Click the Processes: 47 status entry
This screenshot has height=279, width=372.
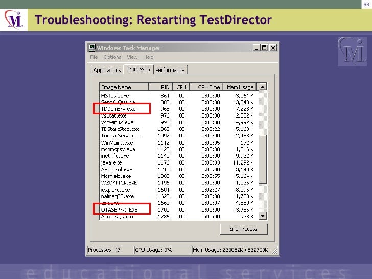pos(110,250)
